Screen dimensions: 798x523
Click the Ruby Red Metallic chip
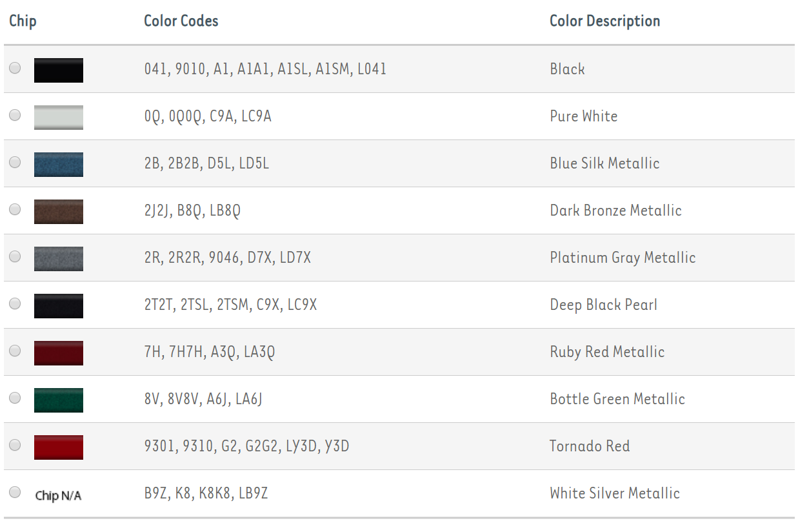(59, 353)
